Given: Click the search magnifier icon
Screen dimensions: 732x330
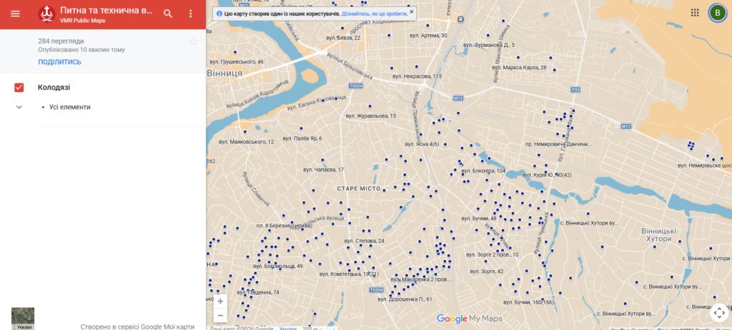Looking at the screenshot, I should coord(168,14).
